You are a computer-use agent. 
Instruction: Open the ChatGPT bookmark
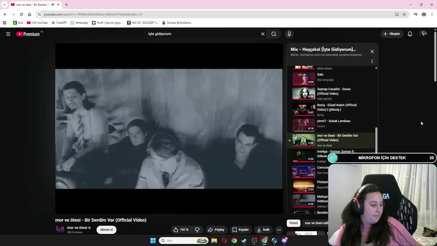click(x=59, y=23)
